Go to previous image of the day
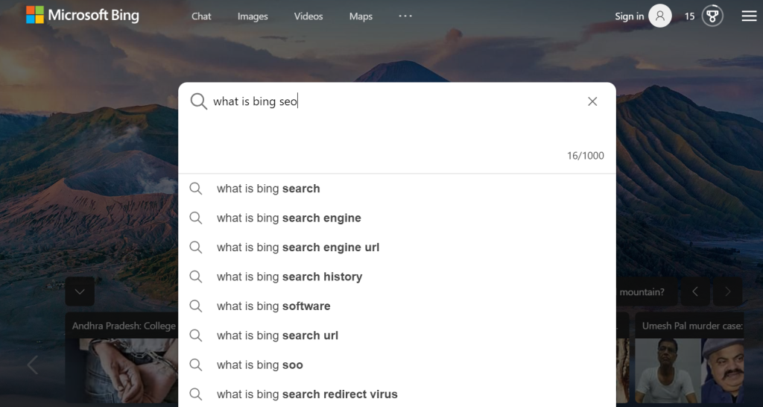The height and width of the screenshot is (407, 763). point(695,291)
